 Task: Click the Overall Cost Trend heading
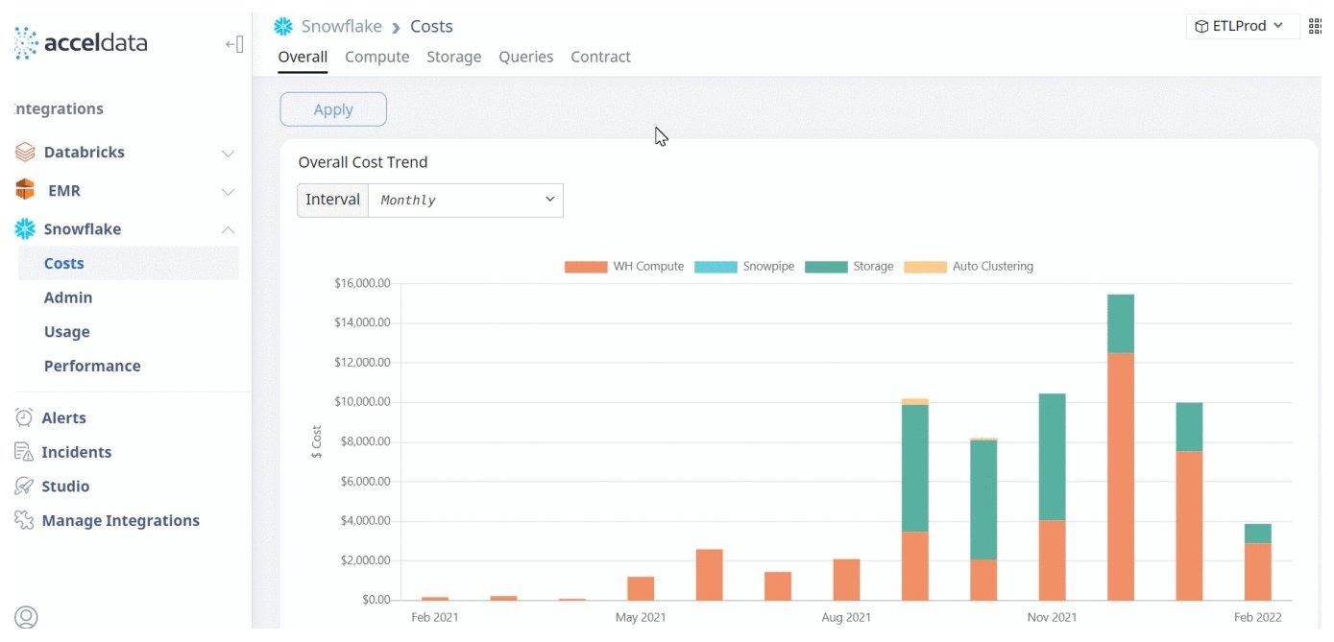click(363, 162)
